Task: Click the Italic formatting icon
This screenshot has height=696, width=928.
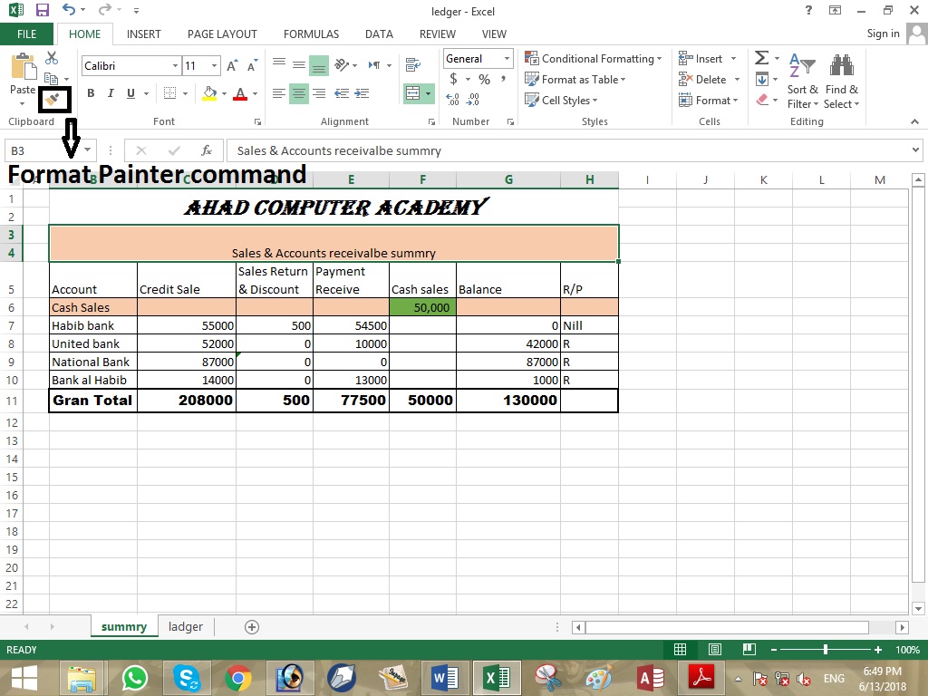Action: (x=110, y=93)
